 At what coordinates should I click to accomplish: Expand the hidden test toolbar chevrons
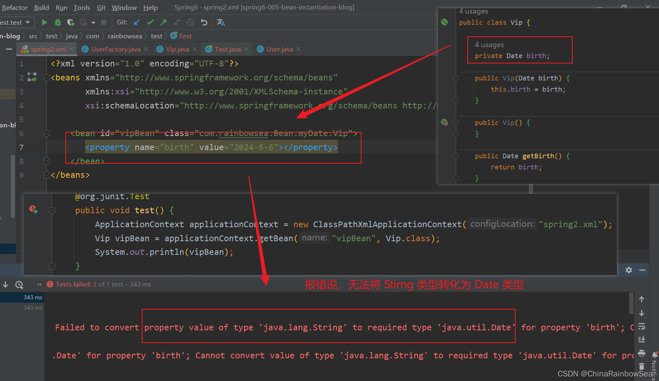click(x=40, y=285)
